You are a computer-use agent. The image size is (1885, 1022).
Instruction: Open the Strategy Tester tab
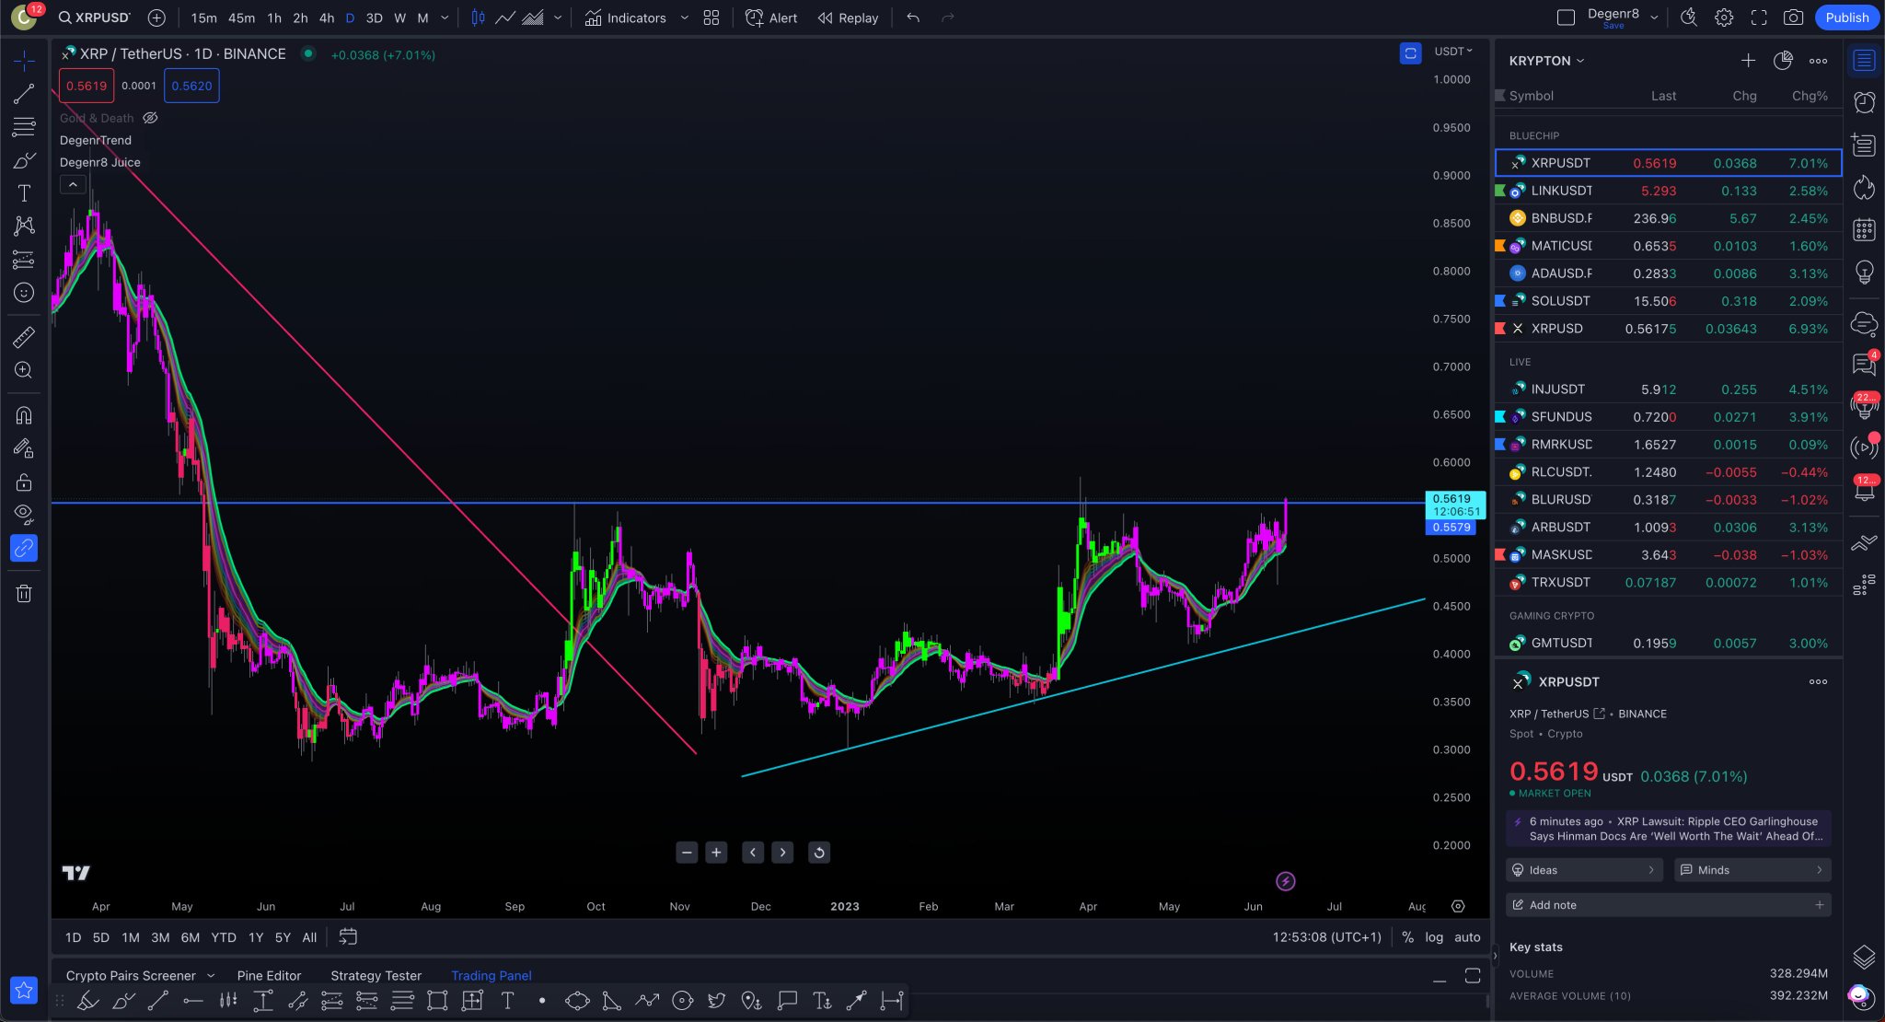pos(376,975)
